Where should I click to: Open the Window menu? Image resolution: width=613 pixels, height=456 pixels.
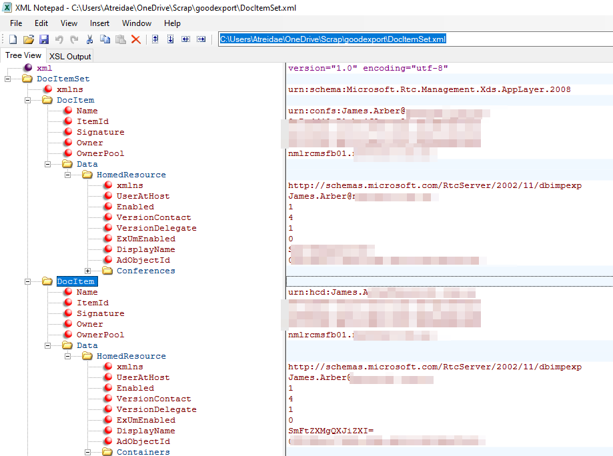137,23
